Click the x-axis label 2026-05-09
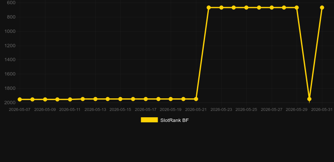 coord(45,110)
